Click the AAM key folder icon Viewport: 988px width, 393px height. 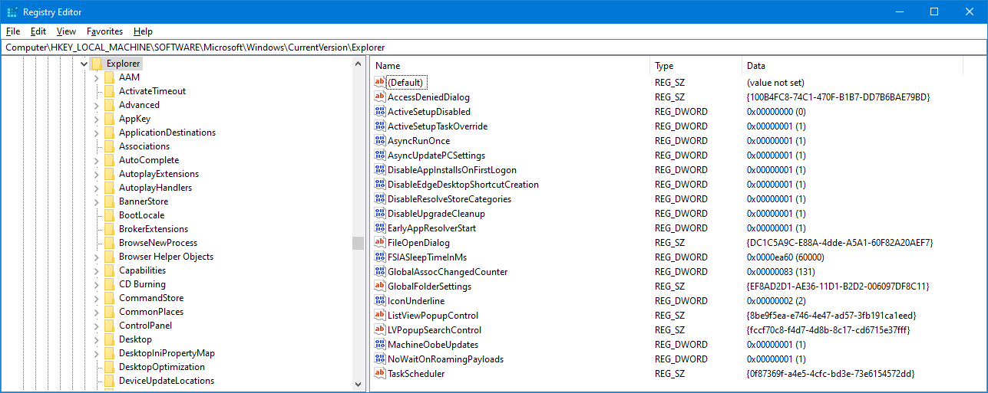(x=109, y=77)
